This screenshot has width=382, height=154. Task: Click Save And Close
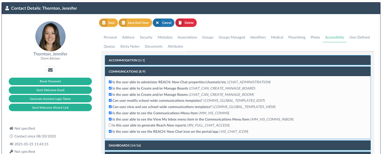135,23
